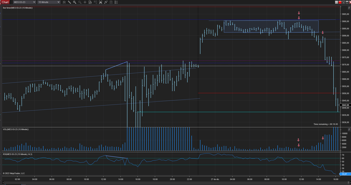Screen dimensions: 351x185
Task: Open the 15 Minute interval dropdown
Action: pos(49,2)
